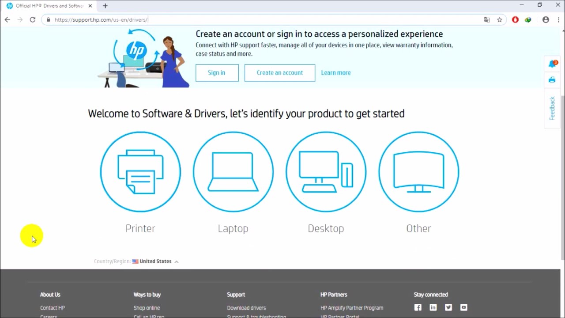This screenshot has height=318, width=565.
Task: Click the translate page icon in address bar
Action: pos(487,19)
